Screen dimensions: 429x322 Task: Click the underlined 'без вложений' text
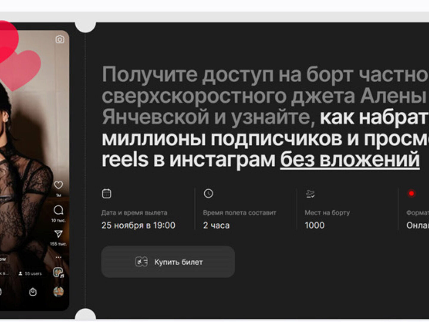pos(350,160)
